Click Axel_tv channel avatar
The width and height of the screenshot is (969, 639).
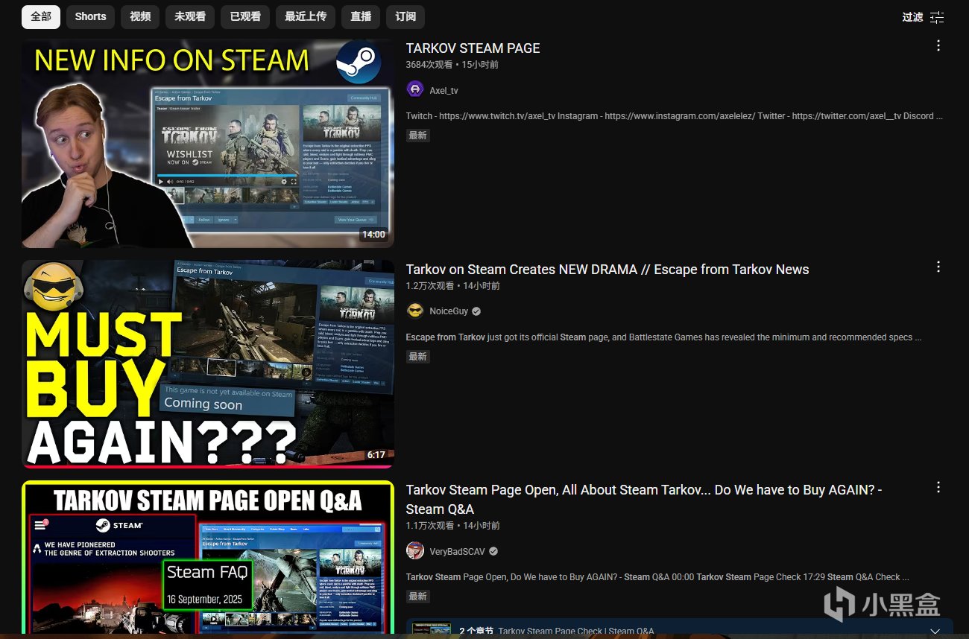pyautogui.click(x=415, y=89)
